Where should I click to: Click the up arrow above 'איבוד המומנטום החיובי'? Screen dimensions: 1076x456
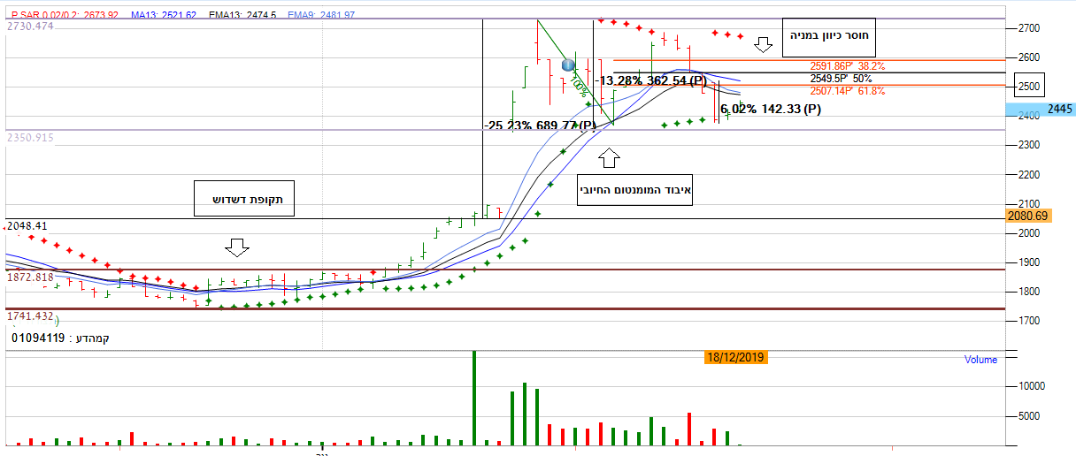tap(610, 159)
